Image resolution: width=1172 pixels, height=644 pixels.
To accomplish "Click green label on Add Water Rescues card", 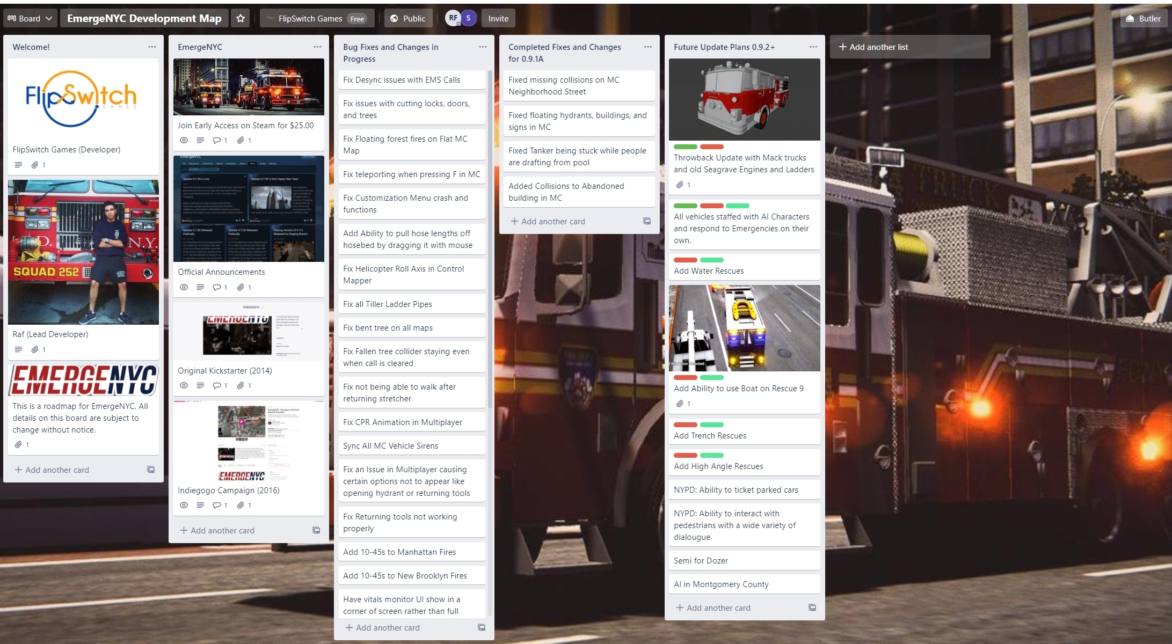I will point(711,260).
